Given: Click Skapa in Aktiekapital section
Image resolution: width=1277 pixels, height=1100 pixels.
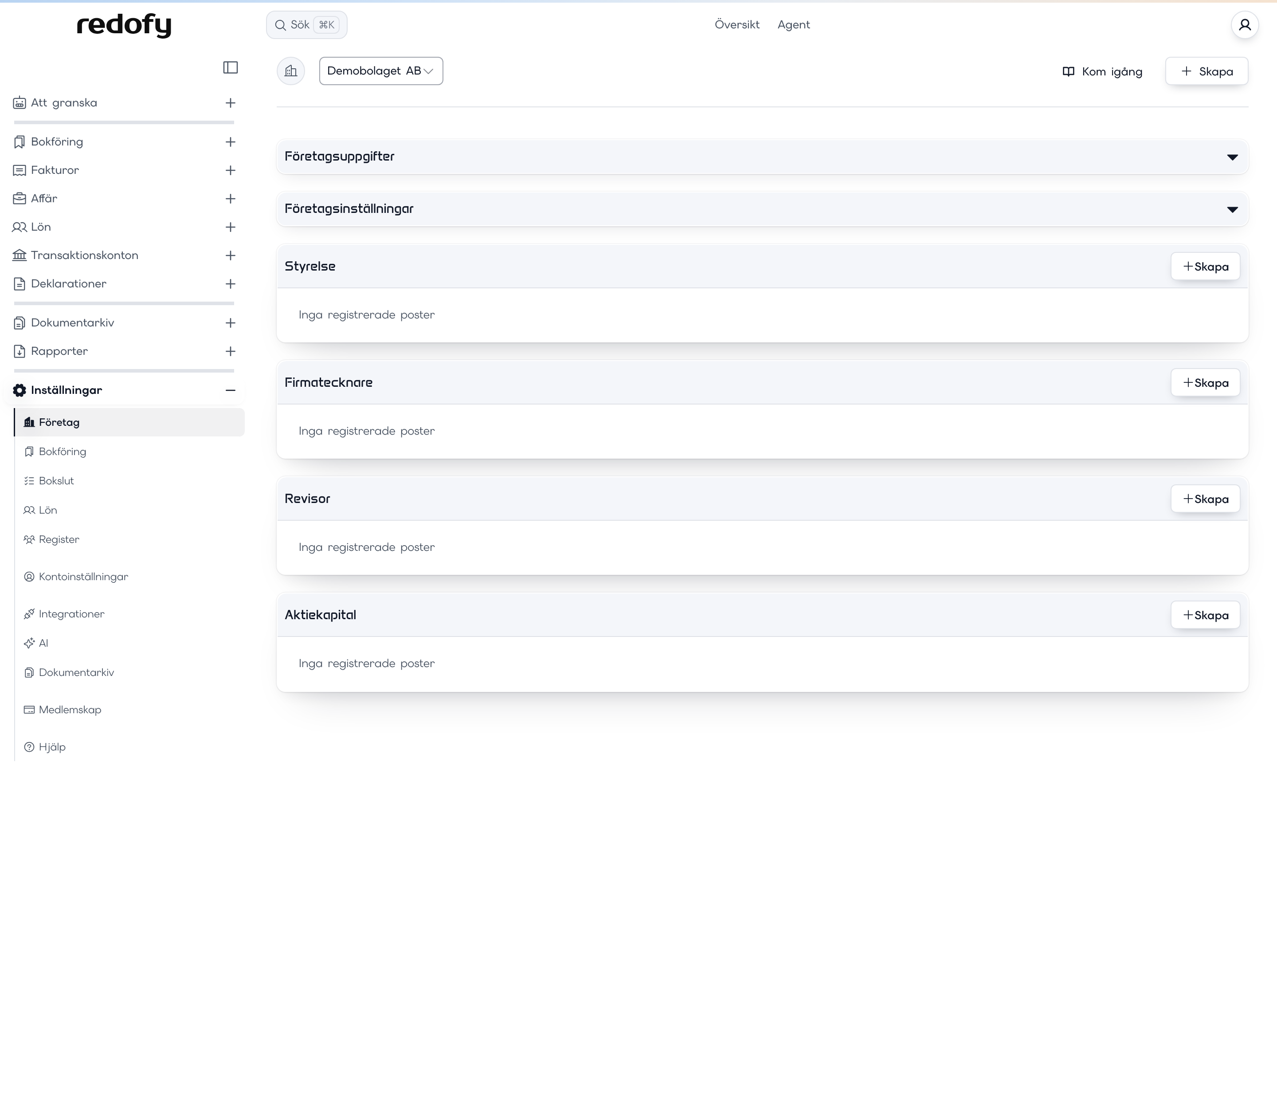Looking at the screenshot, I should pyautogui.click(x=1206, y=615).
